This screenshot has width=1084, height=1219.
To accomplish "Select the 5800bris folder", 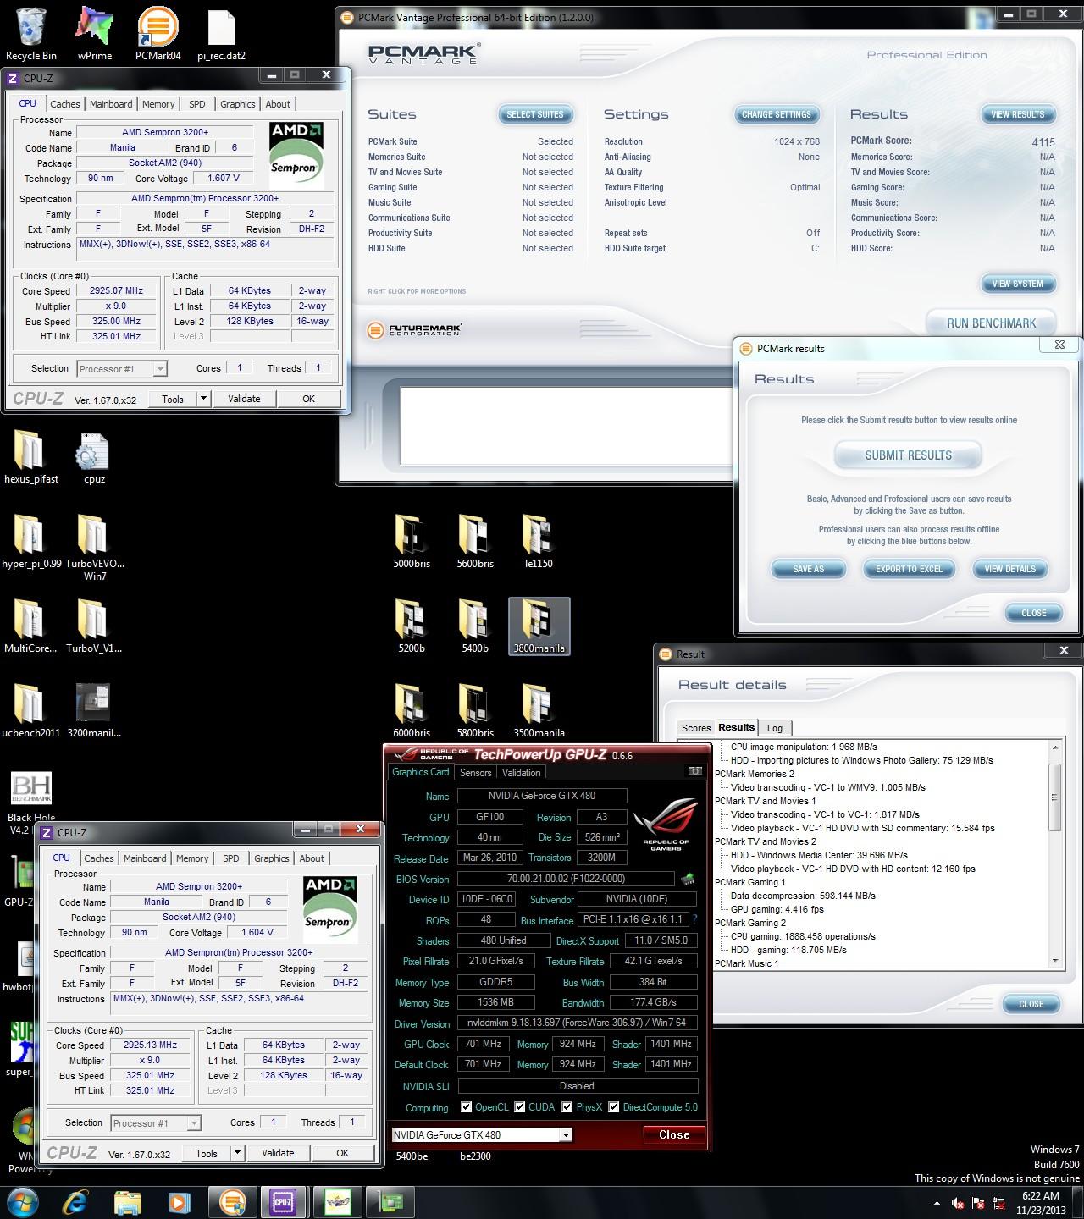I will pyautogui.click(x=475, y=711).
